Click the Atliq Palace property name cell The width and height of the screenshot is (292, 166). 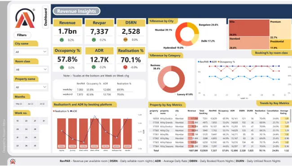point(166,142)
